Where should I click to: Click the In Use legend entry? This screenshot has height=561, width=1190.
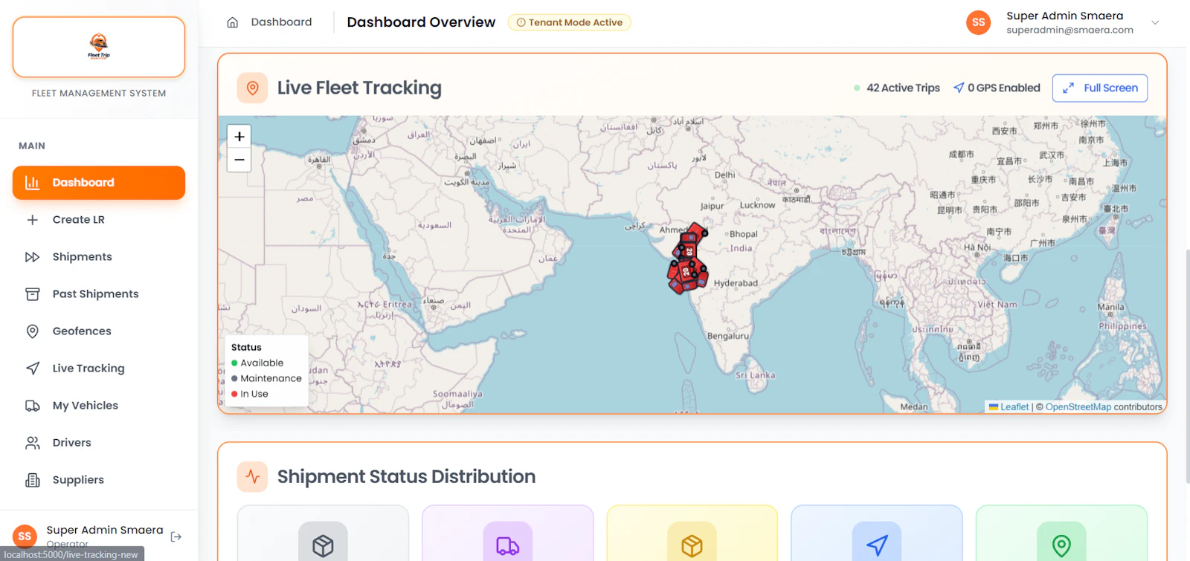point(250,395)
